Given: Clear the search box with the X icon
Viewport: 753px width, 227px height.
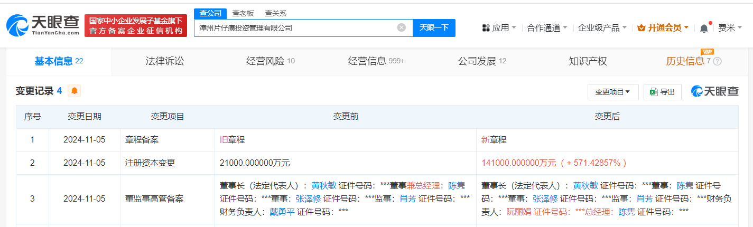Looking at the screenshot, I should tap(402, 27).
